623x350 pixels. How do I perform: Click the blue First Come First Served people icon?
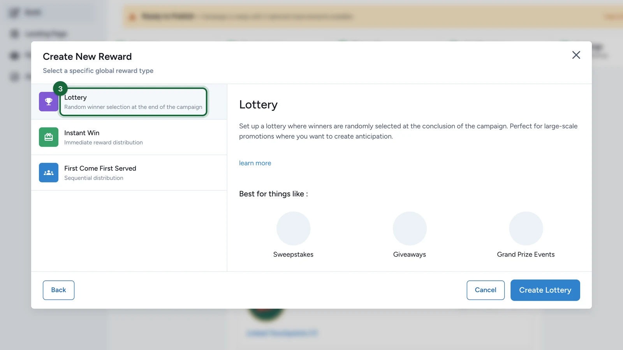click(x=49, y=173)
